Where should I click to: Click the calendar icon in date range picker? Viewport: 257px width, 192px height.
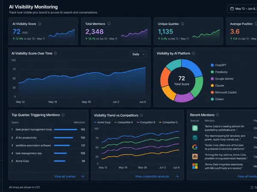pyautogui.click(x=232, y=9)
